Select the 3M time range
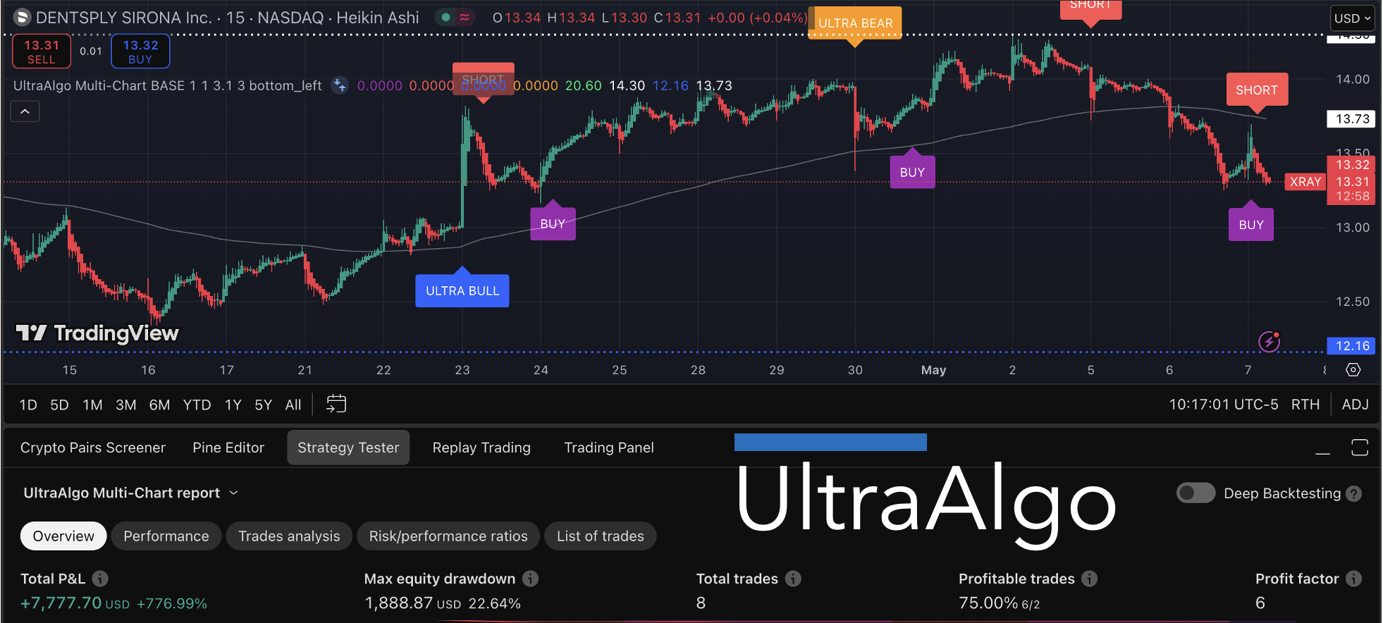The height and width of the screenshot is (623, 1383). click(x=126, y=405)
